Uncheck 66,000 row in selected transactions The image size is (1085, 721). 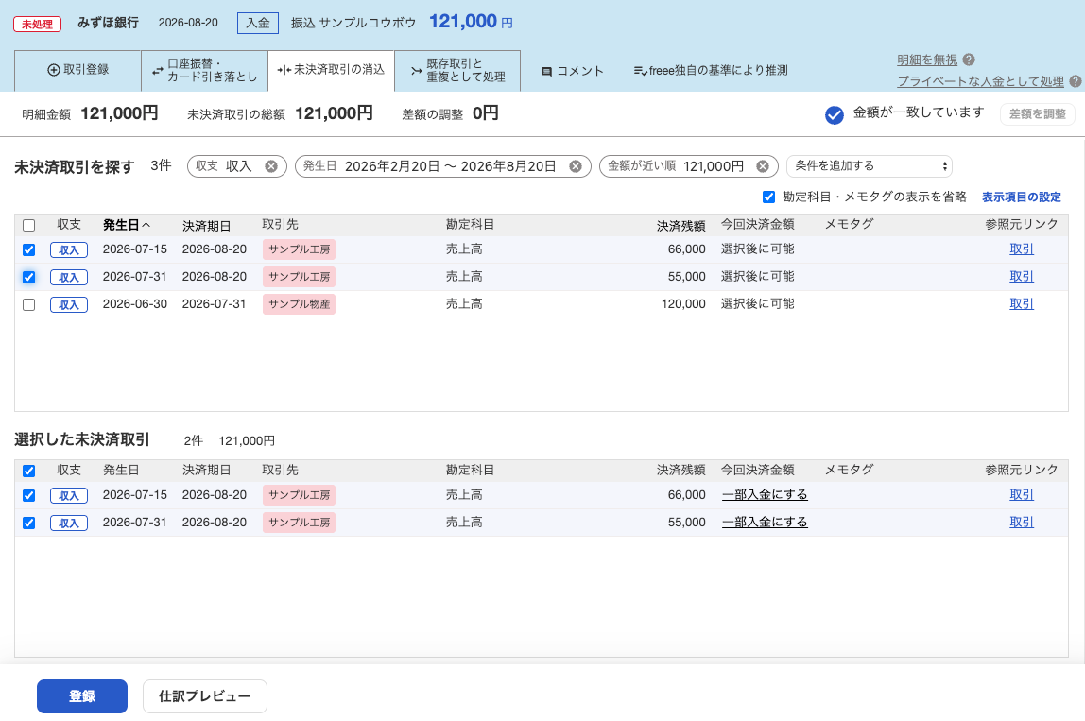click(28, 495)
